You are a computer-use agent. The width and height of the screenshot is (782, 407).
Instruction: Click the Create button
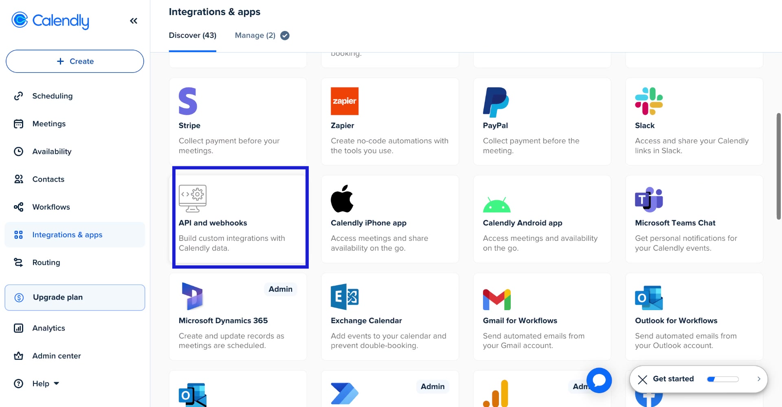coord(75,61)
